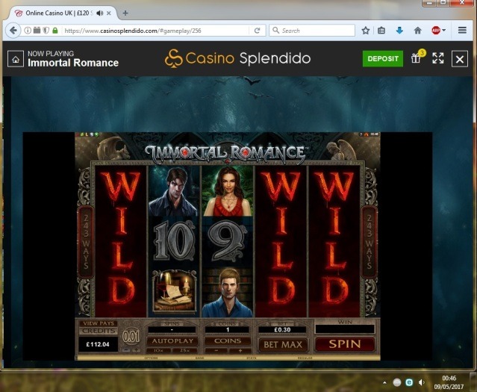This screenshot has height=392, width=477.
Task: Open the bookmarks list clipboard icon
Action: click(x=381, y=31)
